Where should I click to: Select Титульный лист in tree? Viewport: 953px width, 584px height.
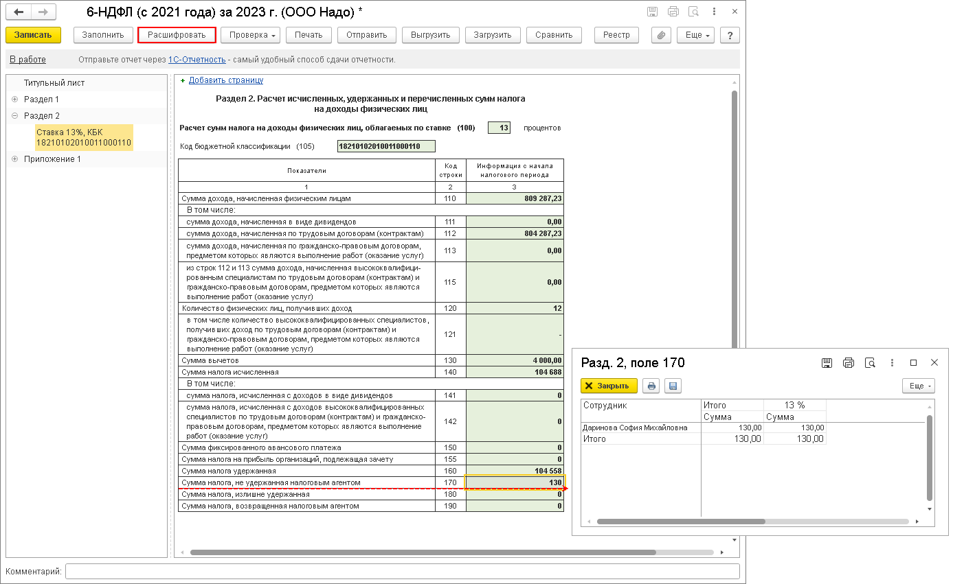click(x=54, y=83)
